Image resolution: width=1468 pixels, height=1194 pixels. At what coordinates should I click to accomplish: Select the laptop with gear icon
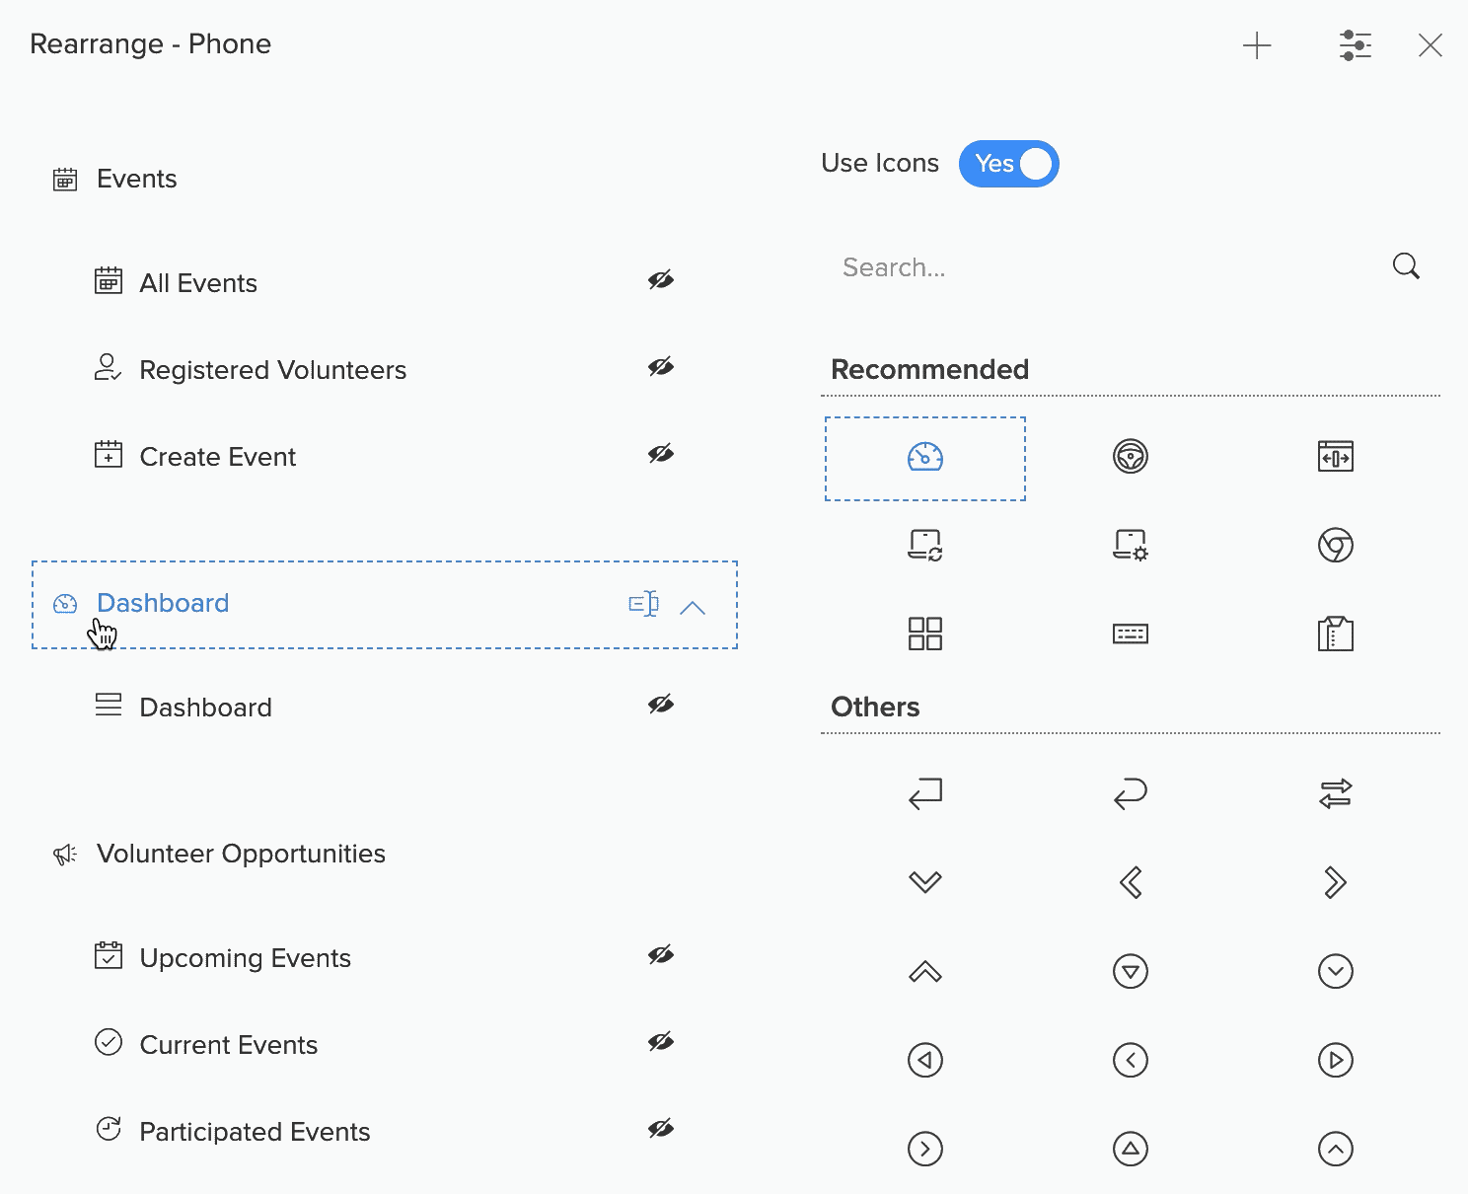point(1130,545)
